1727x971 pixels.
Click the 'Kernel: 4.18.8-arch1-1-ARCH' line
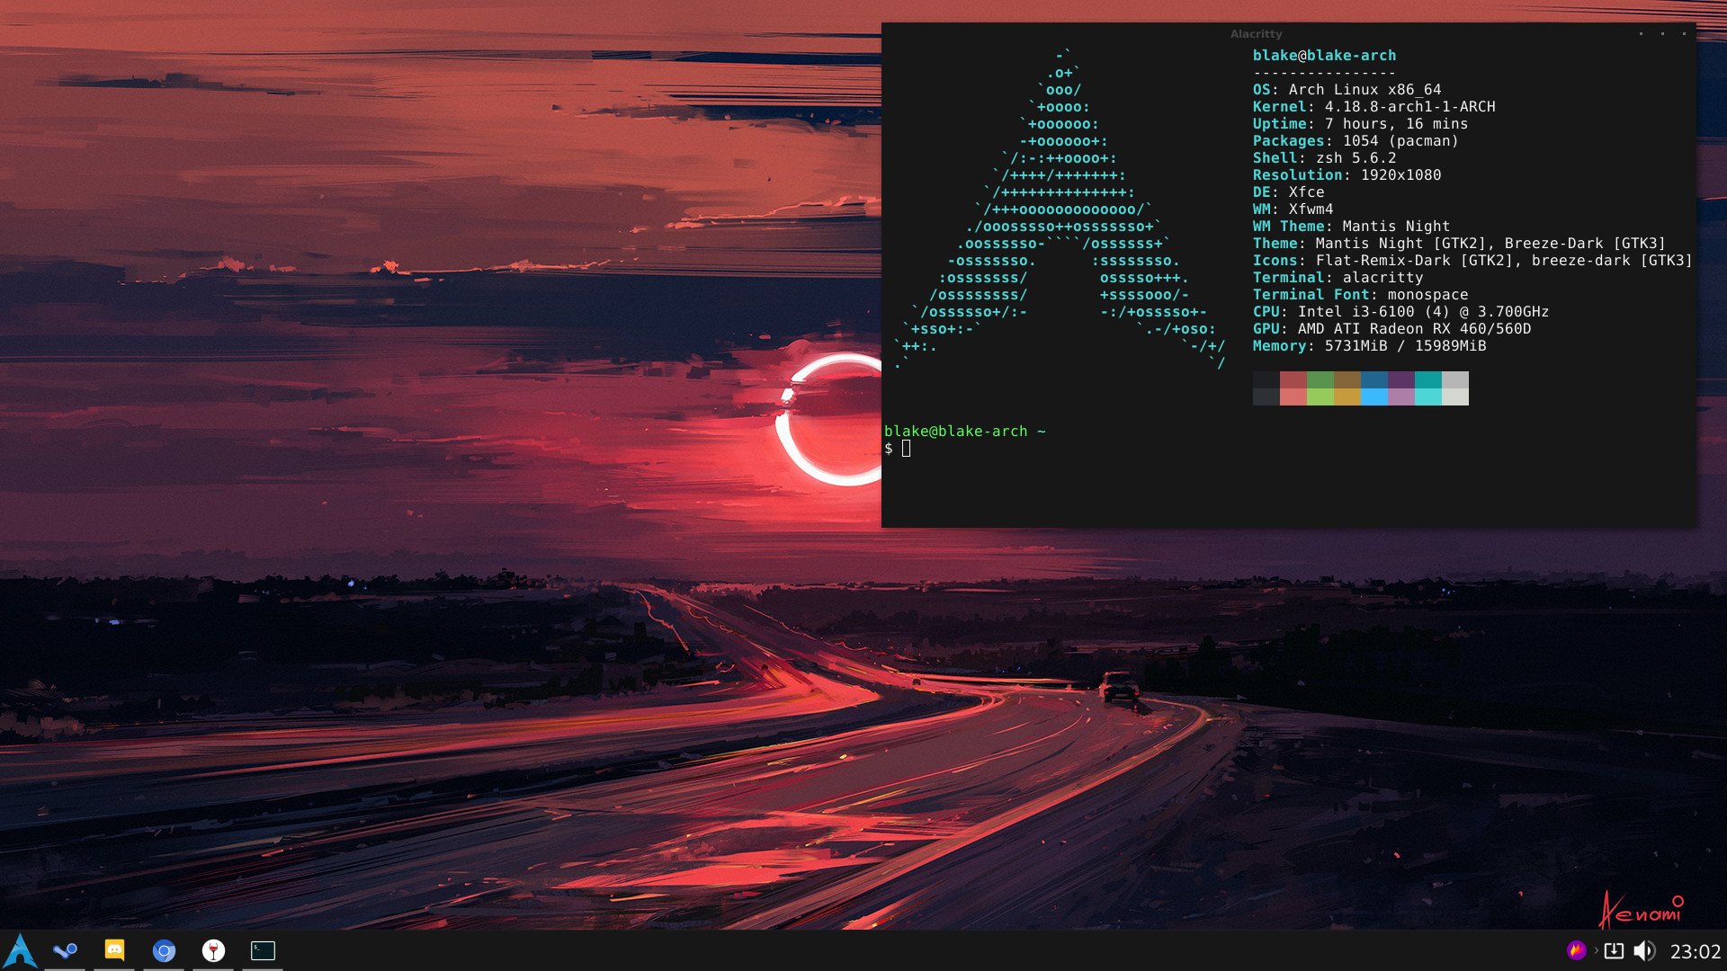(x=1374, y=107)
